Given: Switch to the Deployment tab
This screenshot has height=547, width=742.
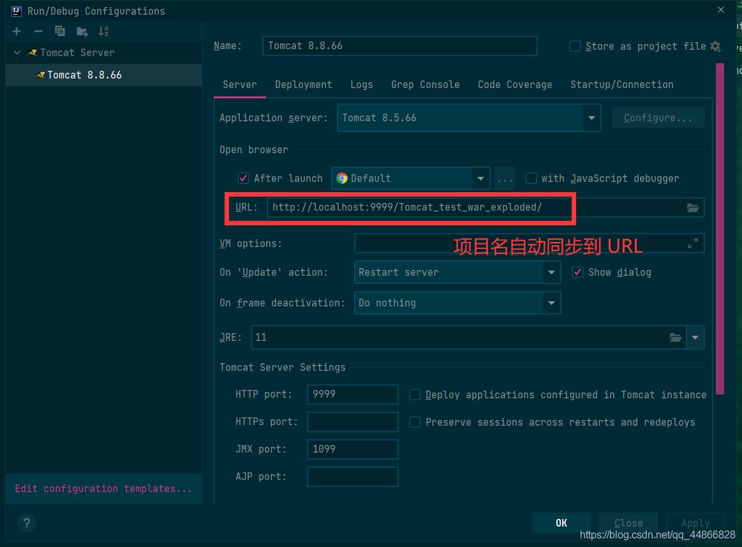Looking at the screenshot, I should (x=303, y=85).
